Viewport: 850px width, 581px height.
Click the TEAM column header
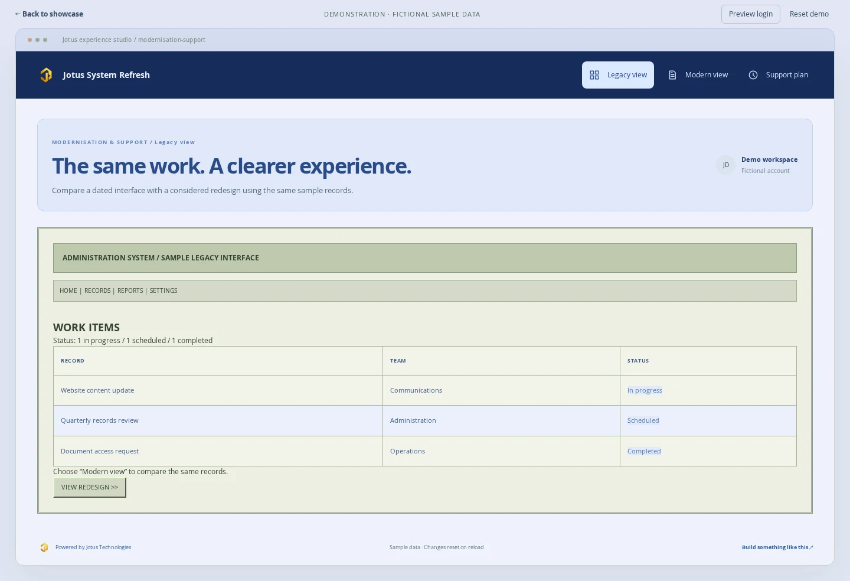pos(501,361)
